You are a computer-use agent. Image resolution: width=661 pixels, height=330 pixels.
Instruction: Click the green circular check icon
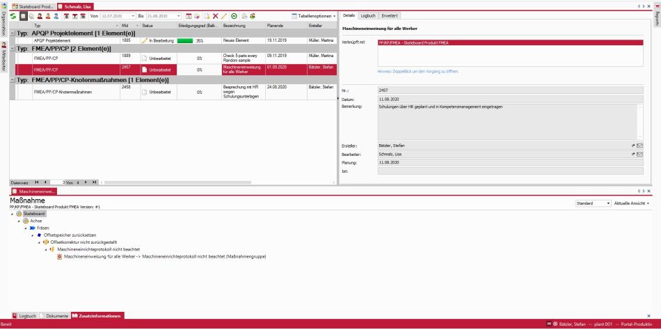tap(233, 15)
